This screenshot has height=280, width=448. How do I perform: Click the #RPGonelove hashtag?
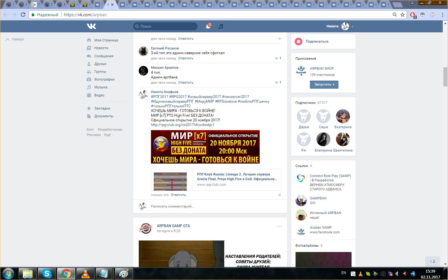pyautogui.click(x=226, y=101)
